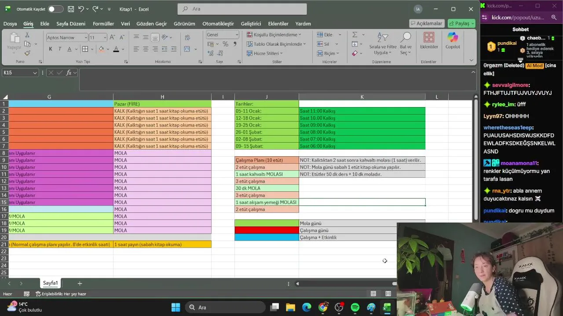Click the decrease indent icon

pos(165,49)
